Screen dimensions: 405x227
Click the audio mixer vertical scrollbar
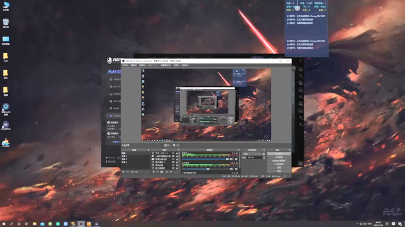click(239, 159)
